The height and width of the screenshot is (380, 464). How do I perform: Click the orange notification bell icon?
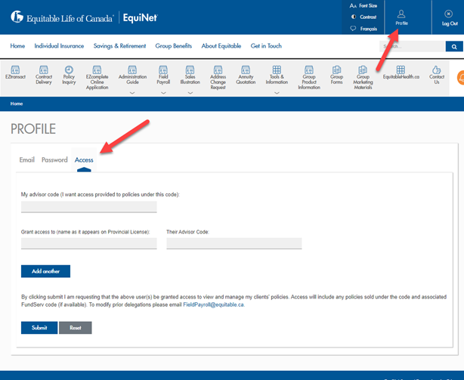[461, 78]
